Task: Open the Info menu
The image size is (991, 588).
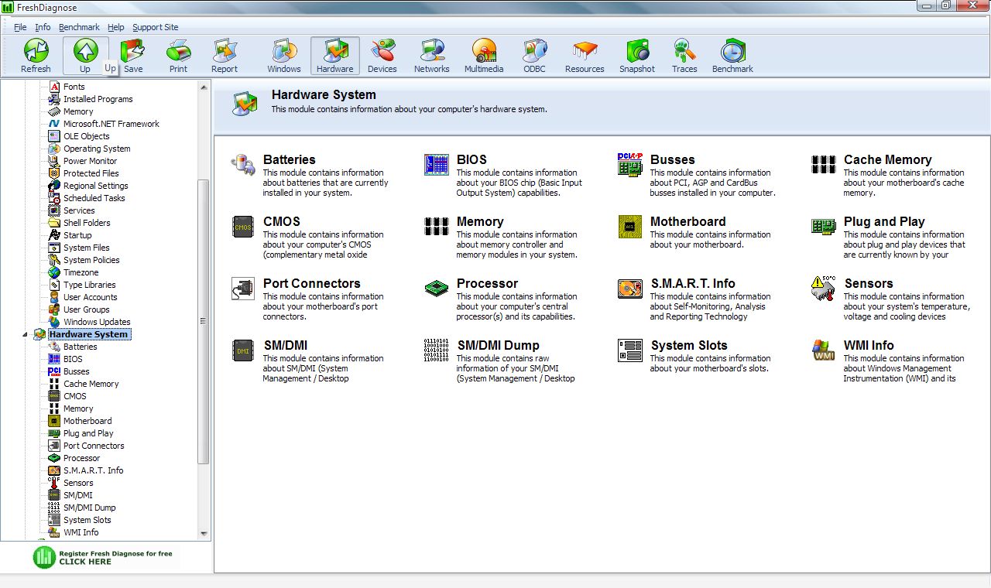Action: (x=43, y=27)
